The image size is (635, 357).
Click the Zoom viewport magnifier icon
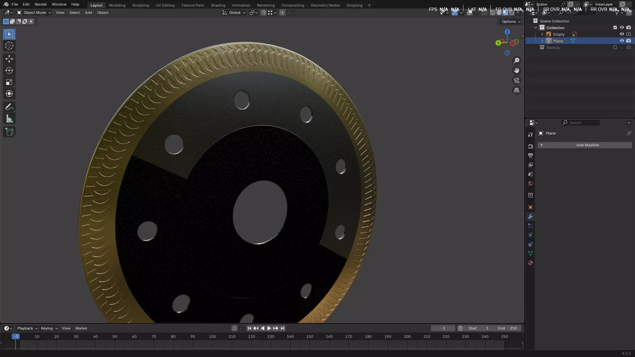517,60
